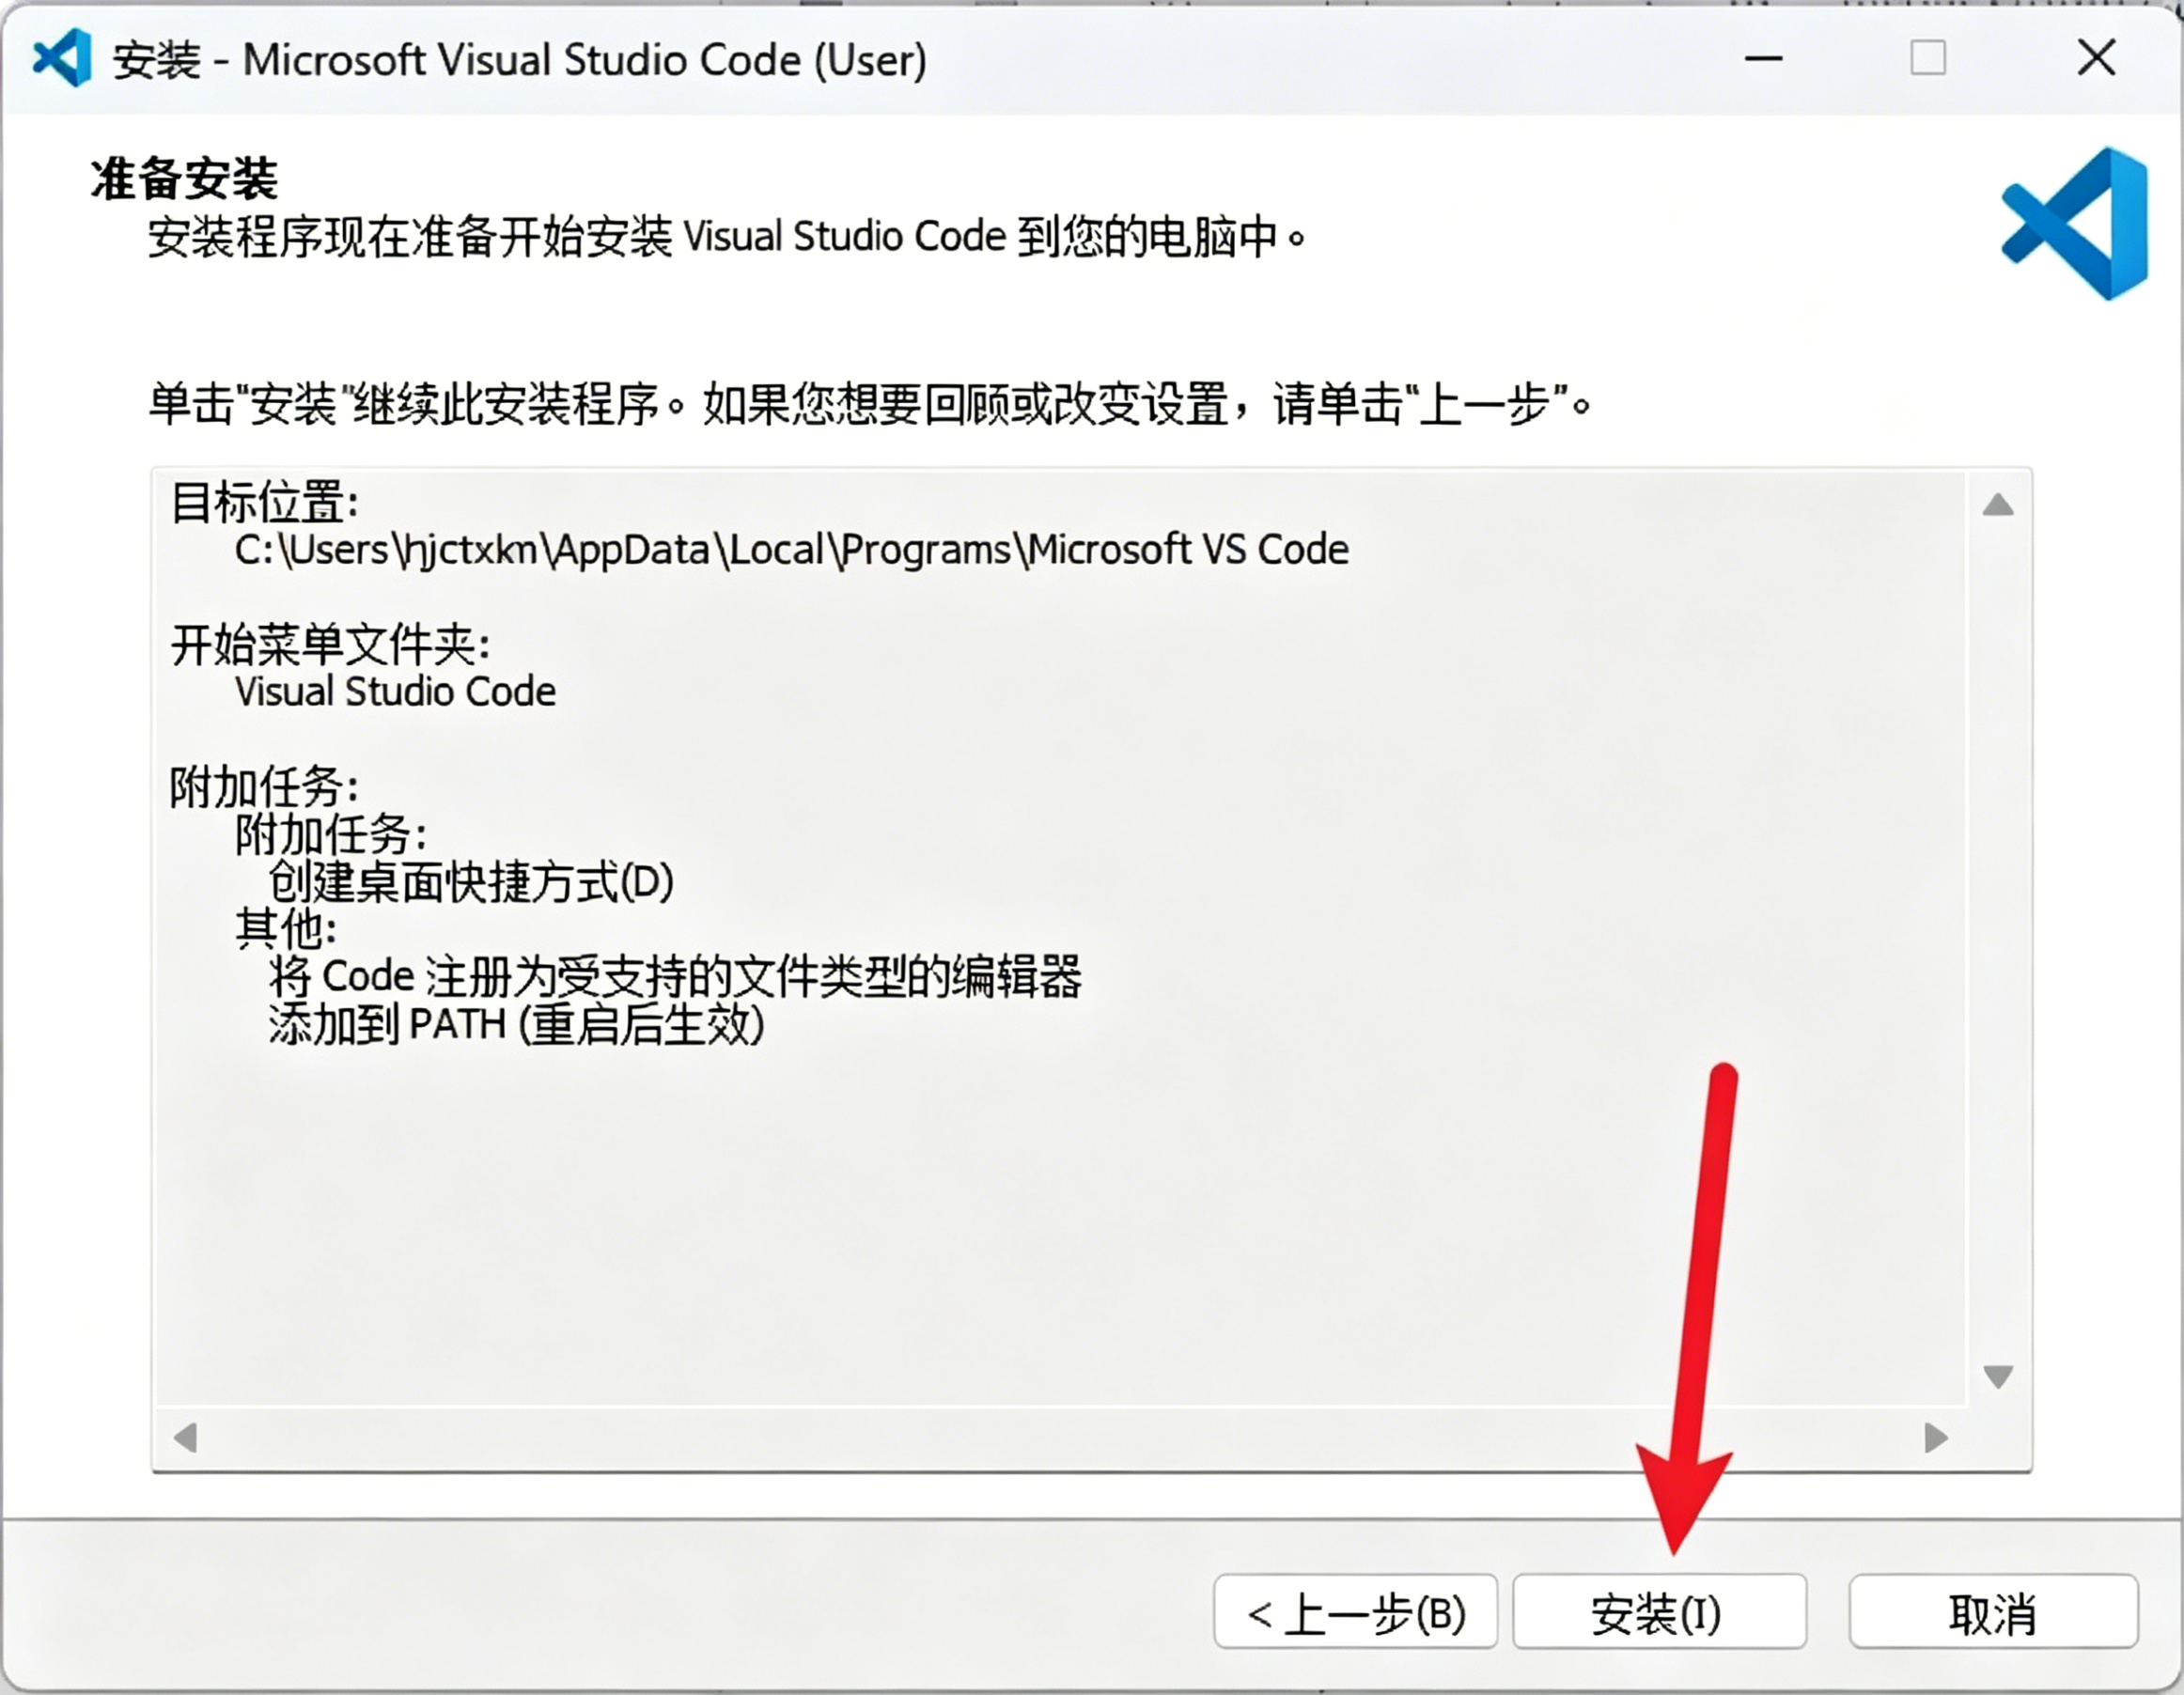The width and height of the screenshot is (2184, 1695).
Task: Close the setup window with X
Action: click(x=2096, y=58)
